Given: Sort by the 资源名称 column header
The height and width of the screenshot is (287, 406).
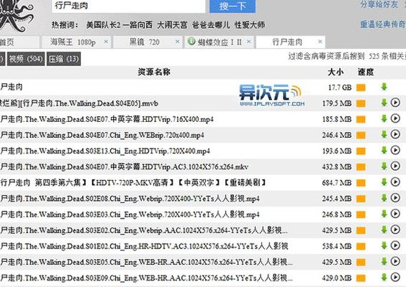Looking at the screenshot, I should (x=154, y=72).
